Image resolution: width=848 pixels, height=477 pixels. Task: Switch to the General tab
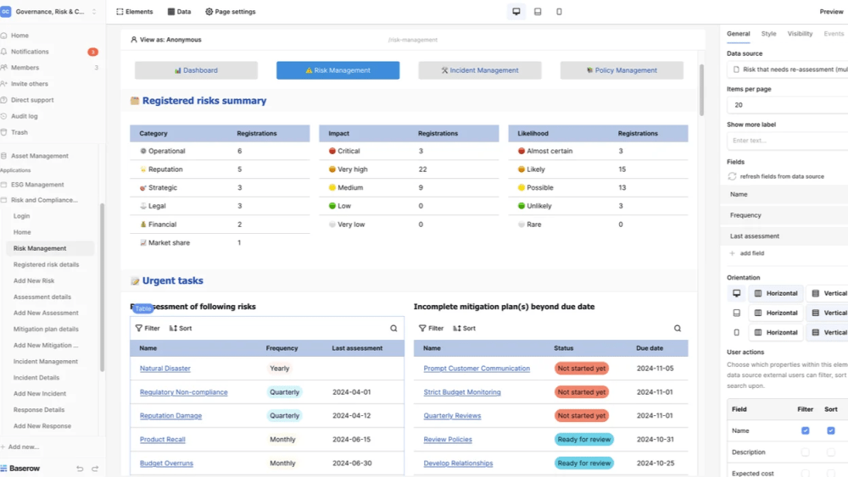click(738, 34)
